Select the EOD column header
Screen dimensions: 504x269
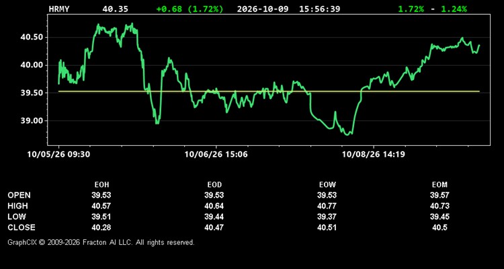214,185
